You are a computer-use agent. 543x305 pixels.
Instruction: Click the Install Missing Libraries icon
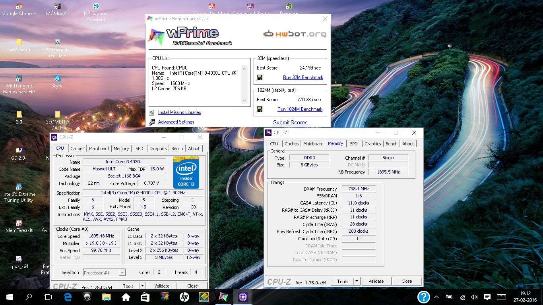tap(152, 112)
